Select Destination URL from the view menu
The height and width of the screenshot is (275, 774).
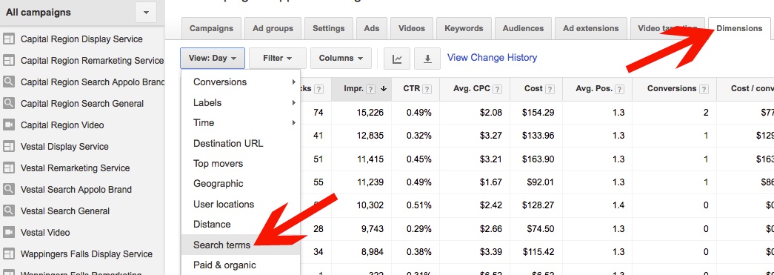pos(241,144)
